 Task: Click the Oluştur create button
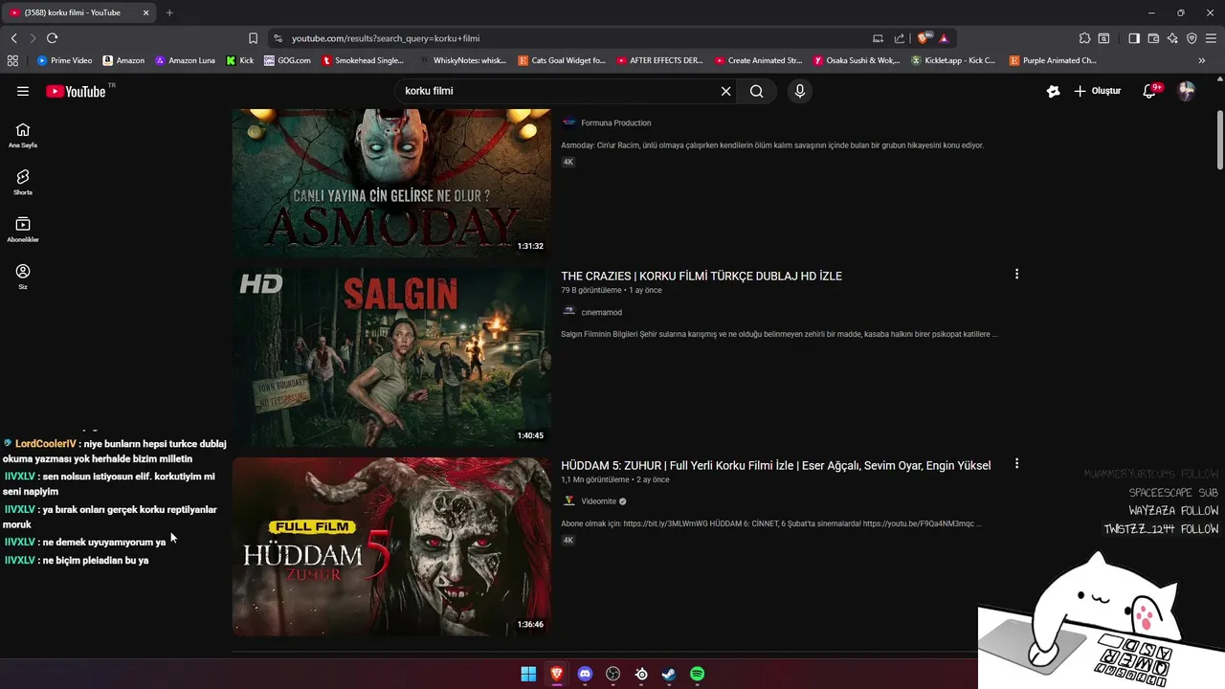1097,91
